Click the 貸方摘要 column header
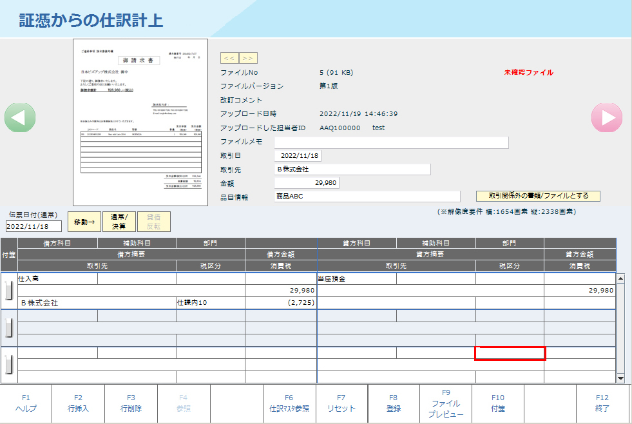632x424 pixels. 430,255
